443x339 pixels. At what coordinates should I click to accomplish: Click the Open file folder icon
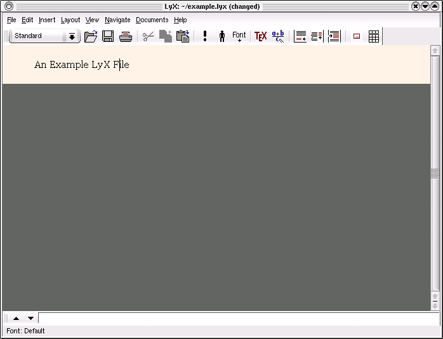91,36
